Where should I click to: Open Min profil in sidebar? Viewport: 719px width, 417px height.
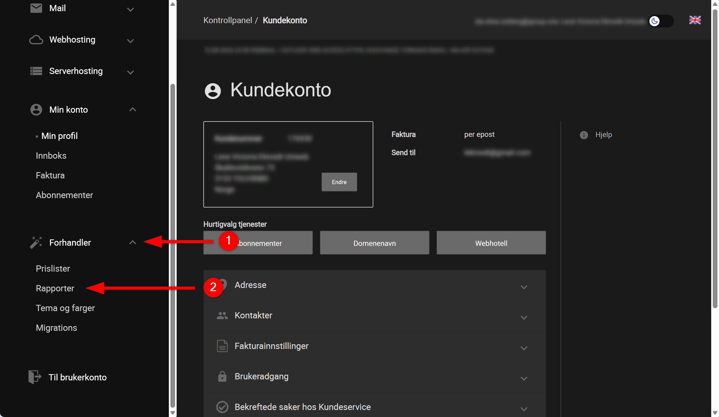59,136
